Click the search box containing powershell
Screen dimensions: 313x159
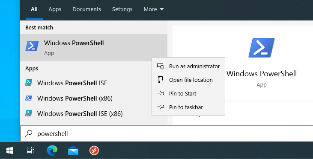coord(167,133)
